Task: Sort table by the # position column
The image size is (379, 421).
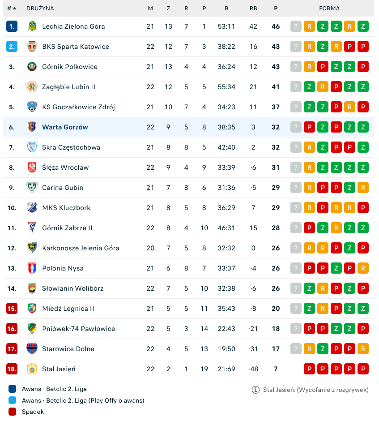Action: tap(12, 9)
